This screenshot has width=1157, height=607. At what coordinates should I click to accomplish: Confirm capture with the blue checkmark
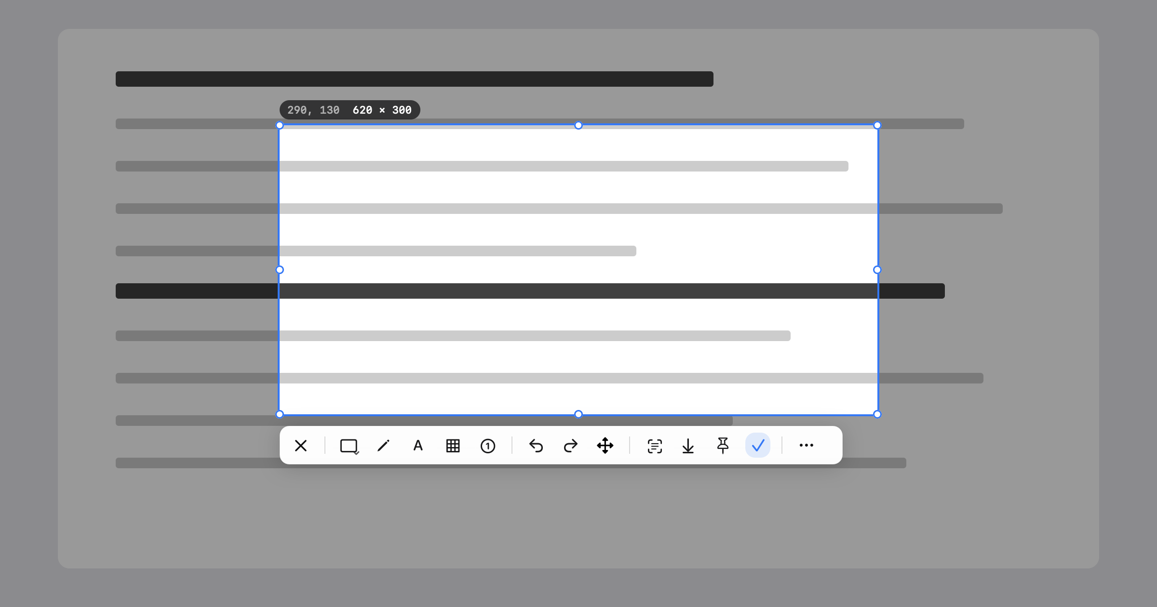click(758, 446)
